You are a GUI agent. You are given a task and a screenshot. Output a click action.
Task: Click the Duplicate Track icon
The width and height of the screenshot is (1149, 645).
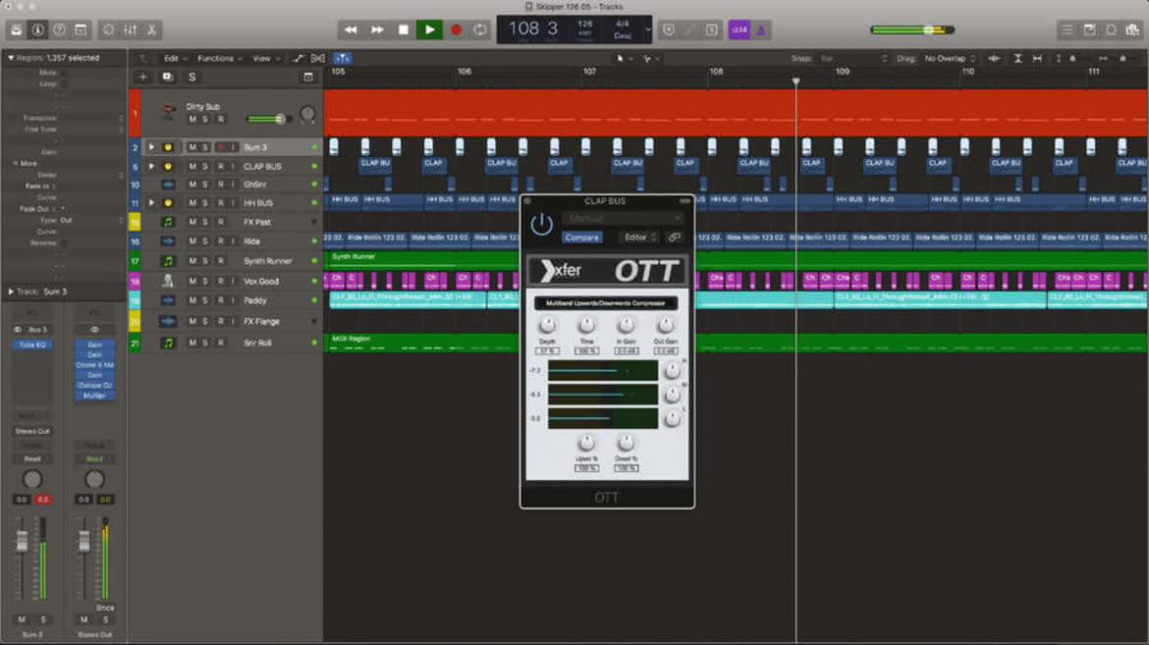167,77
